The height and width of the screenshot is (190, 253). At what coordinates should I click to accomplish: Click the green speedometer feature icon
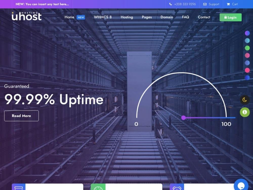(x=98, y=187)
